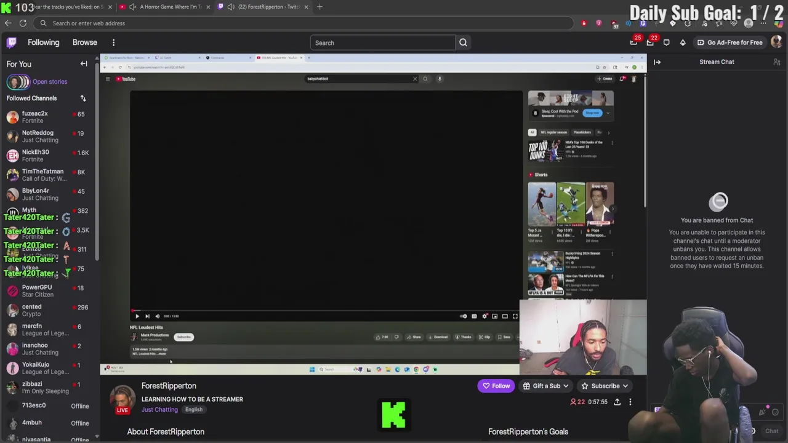Click the Twitch search field
This screenshot has height=443, width=788.
coord(383,42)
